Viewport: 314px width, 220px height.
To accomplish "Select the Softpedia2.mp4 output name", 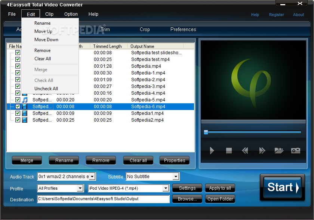I will pos(147,120).
